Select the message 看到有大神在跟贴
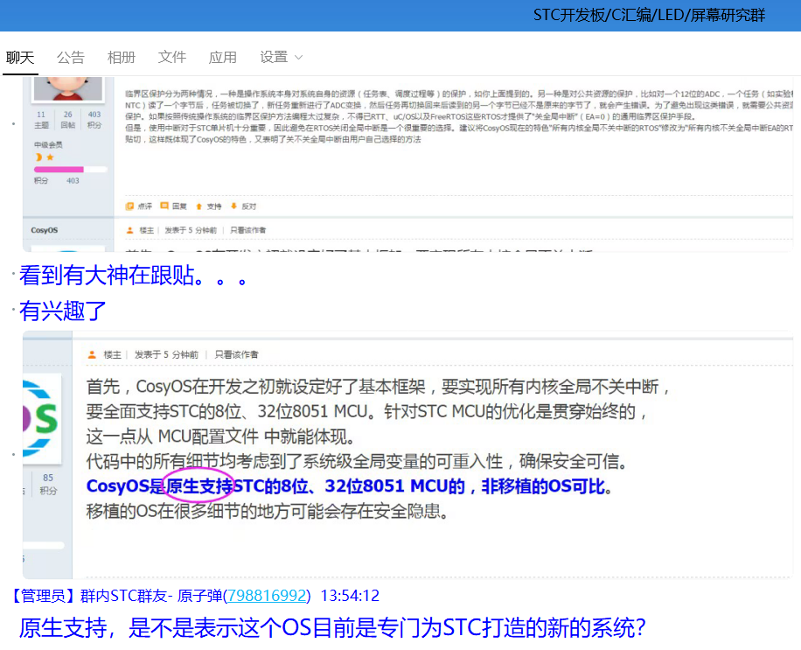 click(x=133, y=276)
